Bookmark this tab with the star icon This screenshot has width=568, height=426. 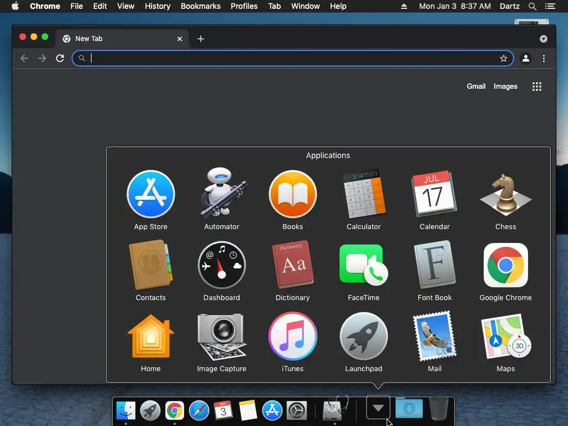pyautogui.click(x=504, y=58)
